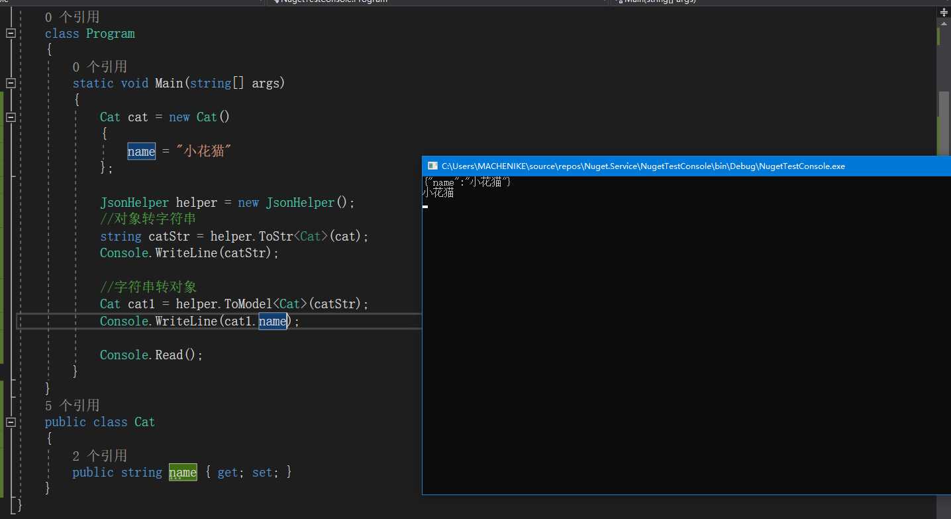
Task: Collapse the public class Cat block
Action: tap(11, 422)
